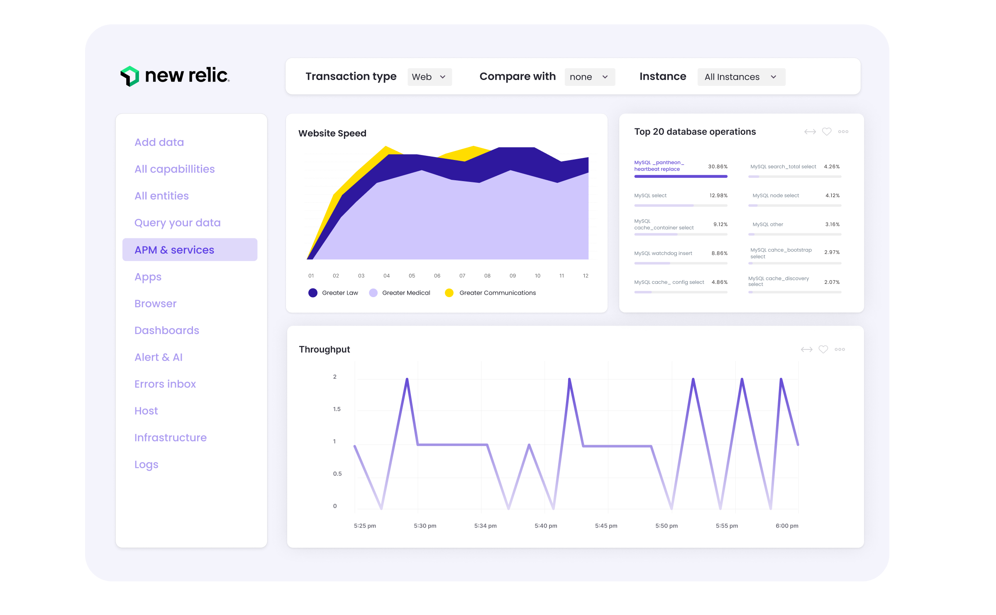Open Add data in sidebar
996x615 pixels.
(159, 142)
